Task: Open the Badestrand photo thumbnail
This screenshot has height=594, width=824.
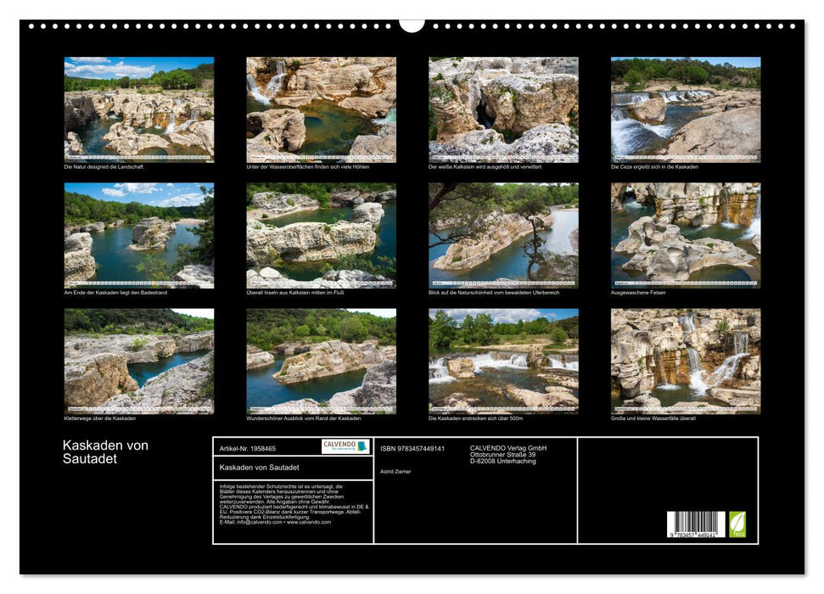Action: point(139,235)
